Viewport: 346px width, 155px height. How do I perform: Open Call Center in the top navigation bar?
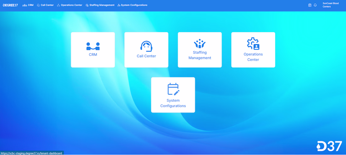45,5
